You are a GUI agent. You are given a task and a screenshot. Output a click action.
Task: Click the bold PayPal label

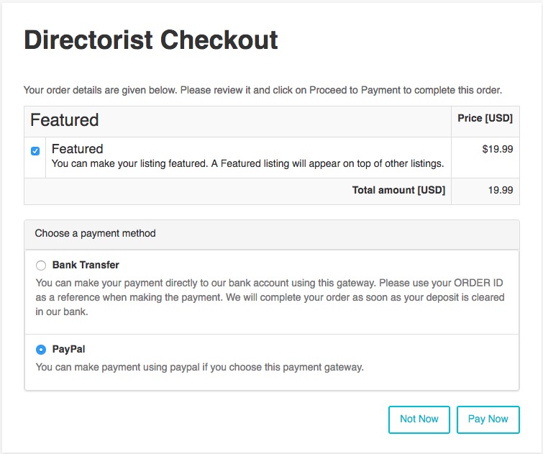(69, 350)
